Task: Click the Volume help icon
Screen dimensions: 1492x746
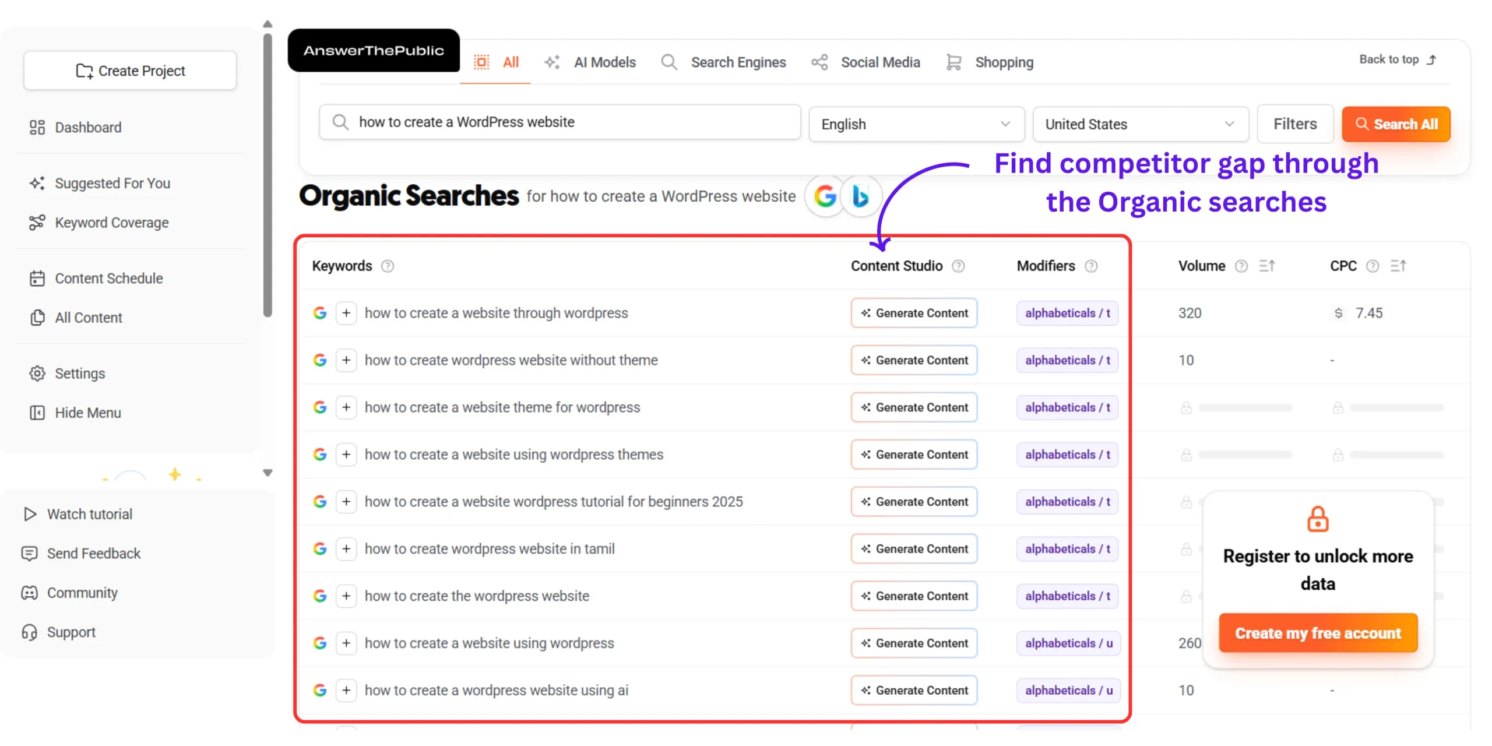Action: (1241, 266)
